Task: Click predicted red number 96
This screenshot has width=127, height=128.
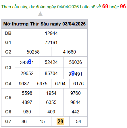Action: 123,7
